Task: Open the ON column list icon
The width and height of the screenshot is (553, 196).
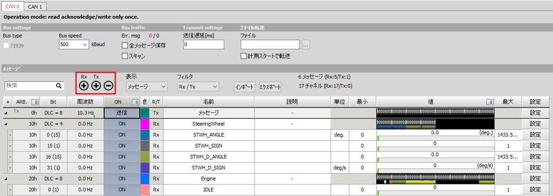Action: (x=135, y=102)
